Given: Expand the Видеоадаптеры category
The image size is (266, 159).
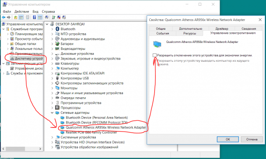Looking at the screenshot, I should coord(52,49).
